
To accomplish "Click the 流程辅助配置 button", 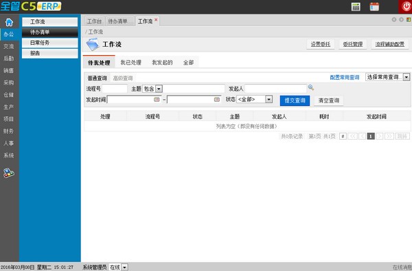I will (x=390, y=44).
